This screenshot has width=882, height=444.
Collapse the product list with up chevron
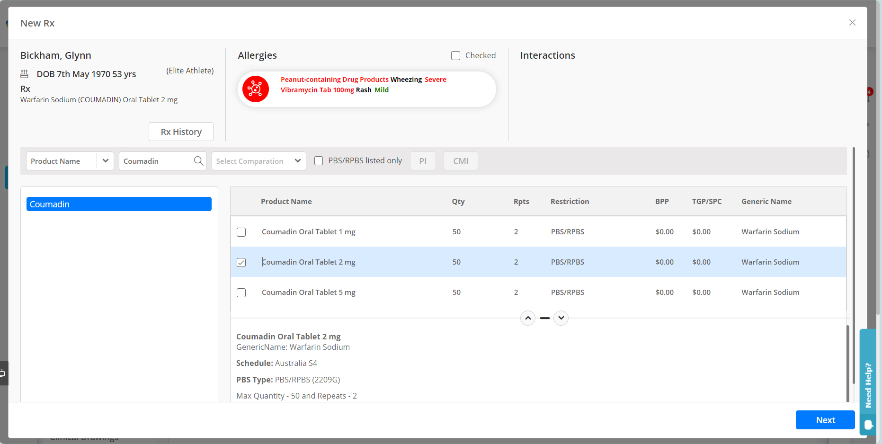point(528,318)
